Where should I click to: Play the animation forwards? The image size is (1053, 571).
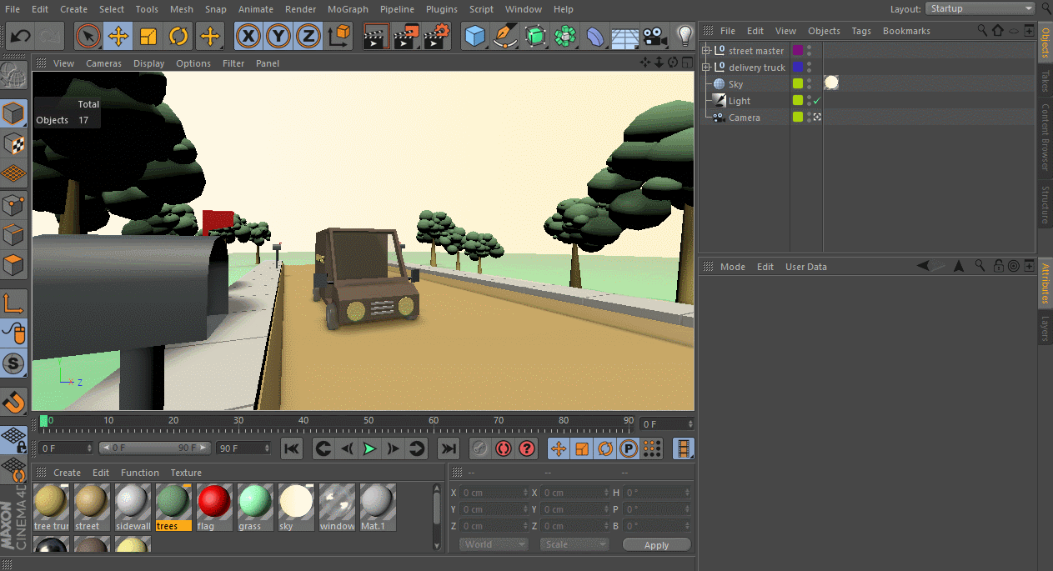pos(369,448)
